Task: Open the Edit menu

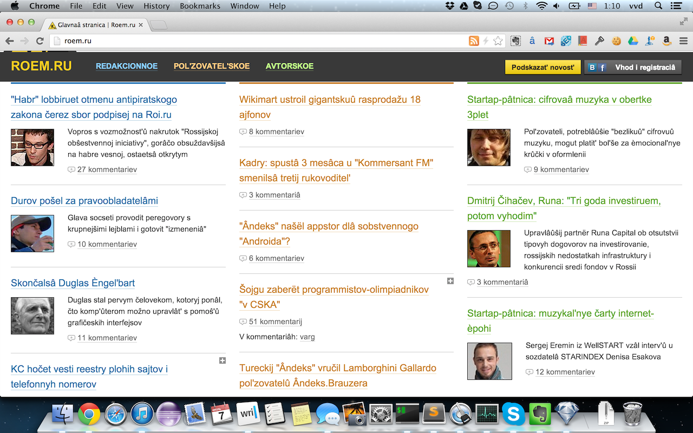Action: pos(100,6)
